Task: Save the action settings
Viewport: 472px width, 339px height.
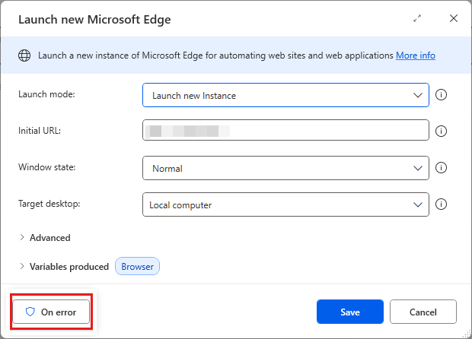Action: click(350, 312)
